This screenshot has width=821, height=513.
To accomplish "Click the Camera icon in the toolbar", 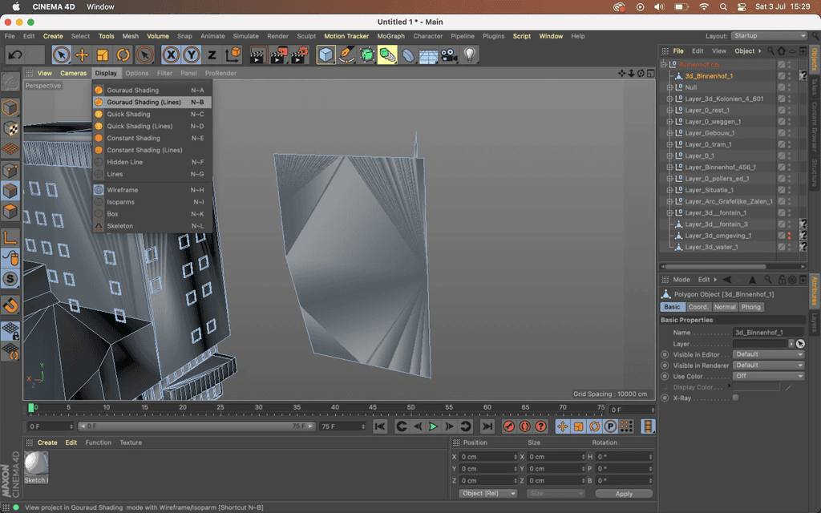I will pos(447,55).
